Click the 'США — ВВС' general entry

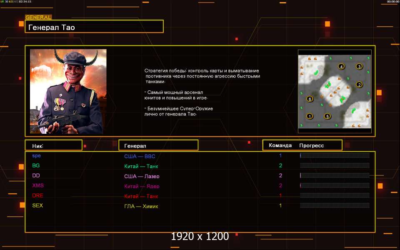pos(140,156)
